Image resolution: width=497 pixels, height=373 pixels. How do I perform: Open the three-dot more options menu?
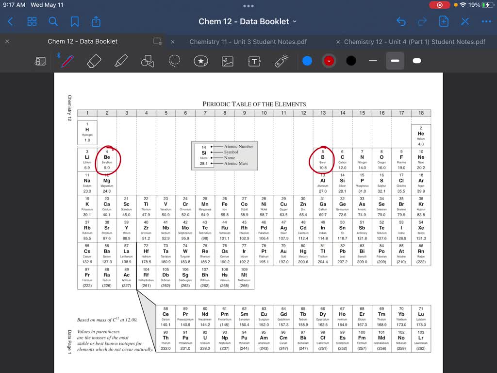[486, 21]
